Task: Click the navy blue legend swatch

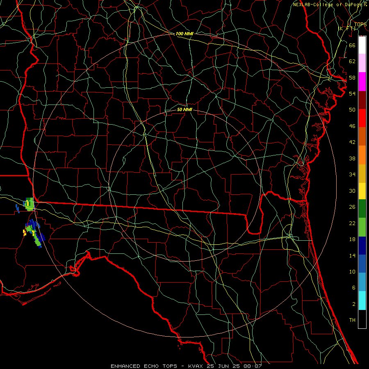Action: [x=362, y=246]
